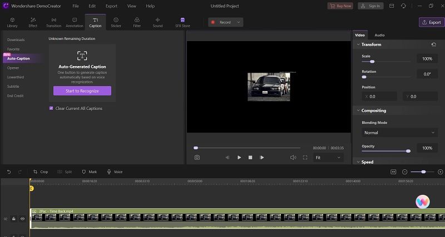
Task: Open the SFX Store
Action: (182, 22)
